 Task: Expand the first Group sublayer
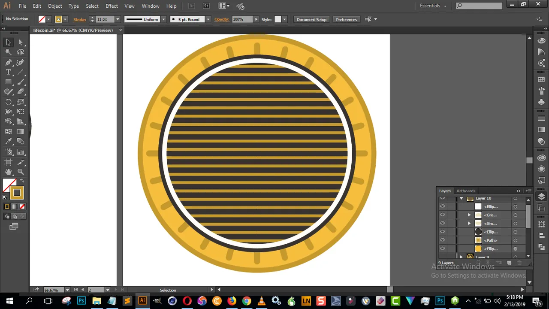click(469, 215)
